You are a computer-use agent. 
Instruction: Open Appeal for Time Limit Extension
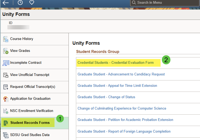(117, 86)
